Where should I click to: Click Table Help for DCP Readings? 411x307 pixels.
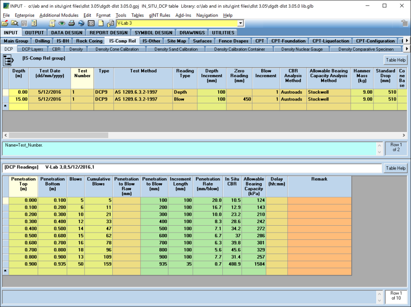click(x=395, y=168)
